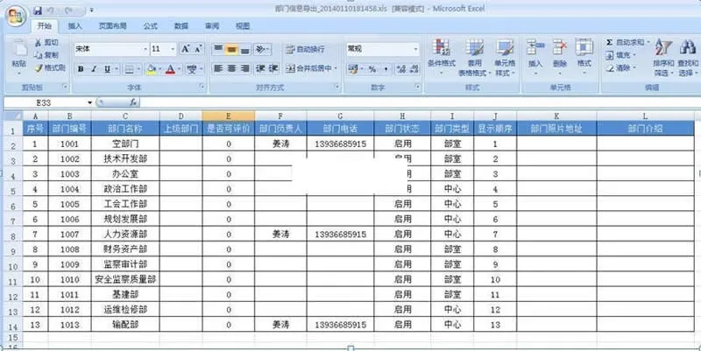The width and height of the screenshot is (701, 351).
Task: Click the 查找和选择 binoculars icon
Action: [x=687, y=48]
